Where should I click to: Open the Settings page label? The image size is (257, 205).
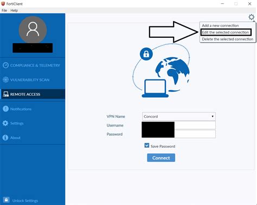[17, 123]
